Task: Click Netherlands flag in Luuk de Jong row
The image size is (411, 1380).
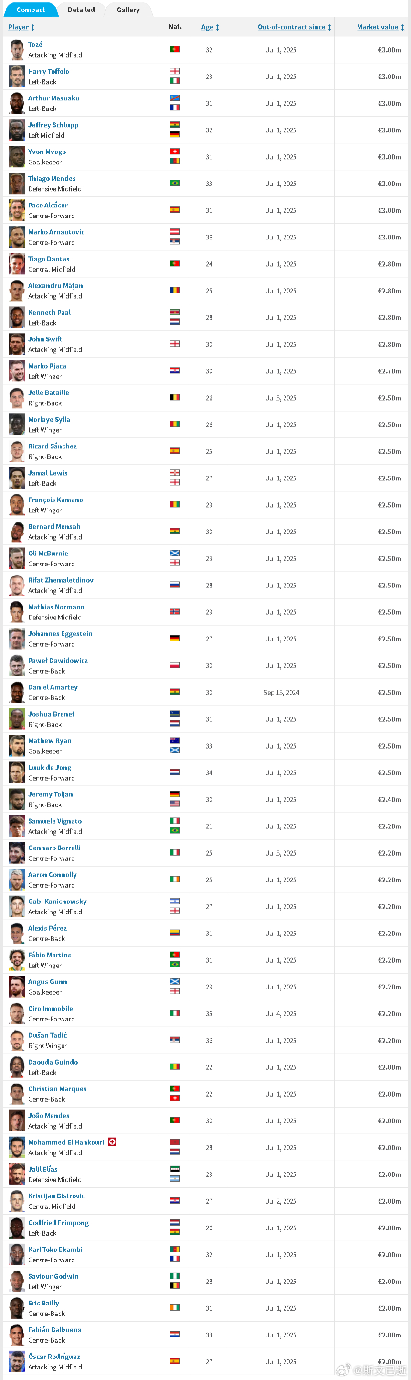Action: pyautogui.click(x=174, y=772)
